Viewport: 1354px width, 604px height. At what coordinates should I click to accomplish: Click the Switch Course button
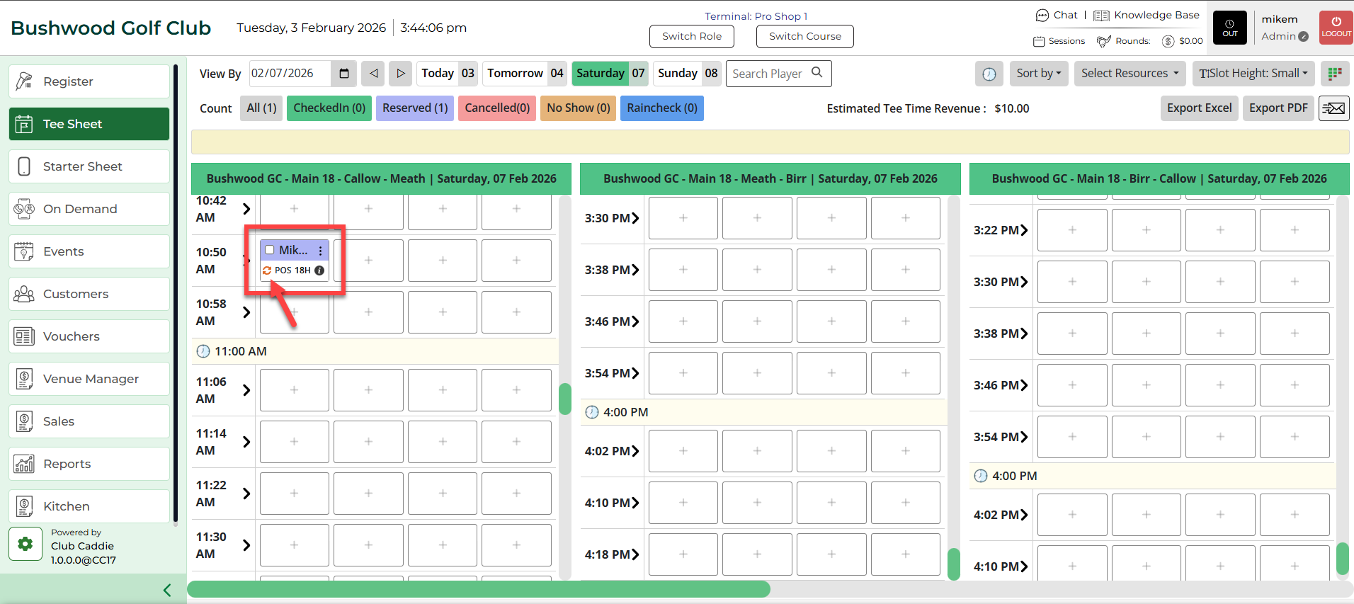click(x=804, y=36)
